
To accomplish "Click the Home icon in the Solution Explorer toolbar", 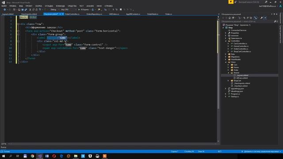I will pyautogui.click(x=229, y=18).
